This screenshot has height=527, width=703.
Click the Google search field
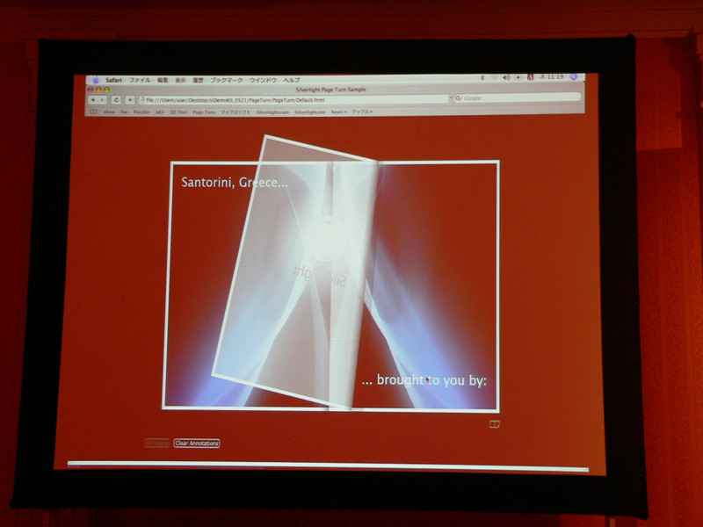tap(517, 97)
